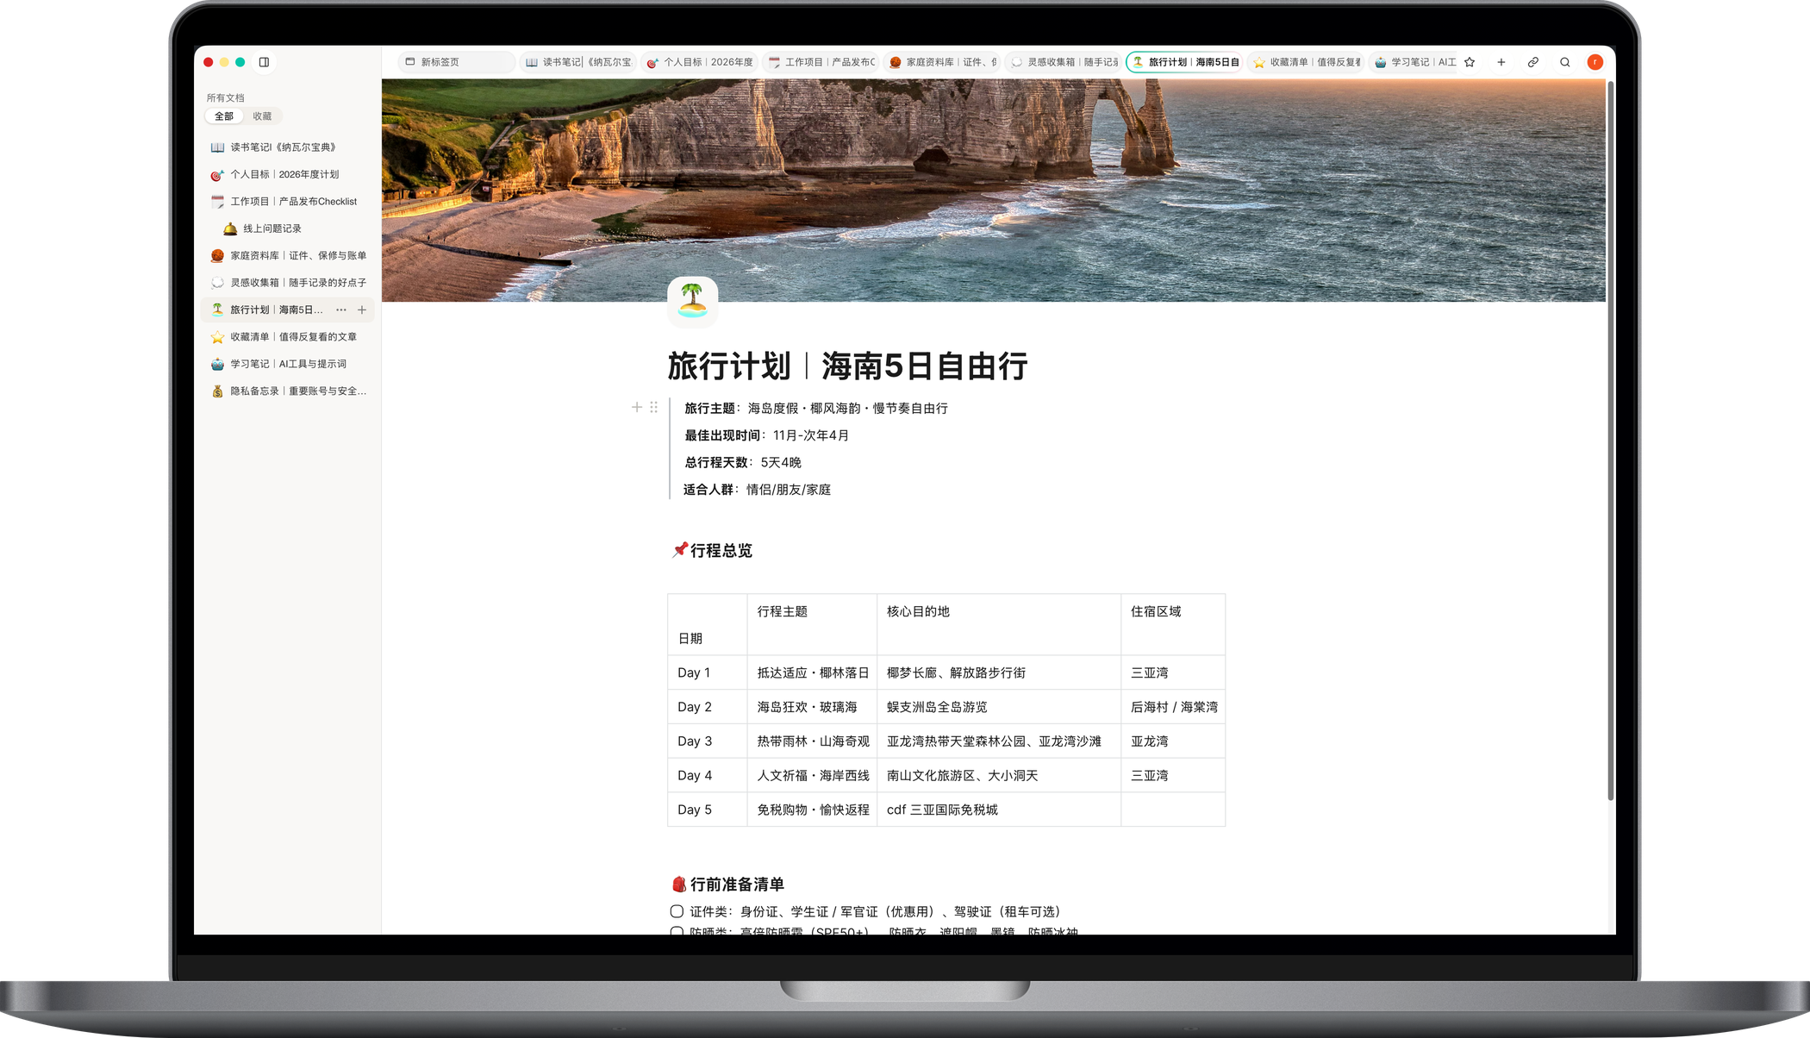Click cell 亚龙湾热带天堂森林公园、亚龙湾沙滩
Image resolution: width=1810 pixels, height=1038 pixels.
click(998, 741)
